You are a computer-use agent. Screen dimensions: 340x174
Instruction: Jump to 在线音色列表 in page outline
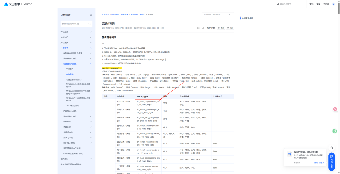tap(248, 18)
